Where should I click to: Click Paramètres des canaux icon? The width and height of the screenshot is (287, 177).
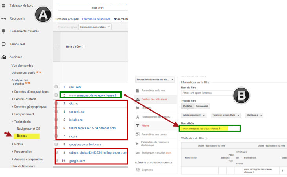pyautogui.click(x=138, y=134)
